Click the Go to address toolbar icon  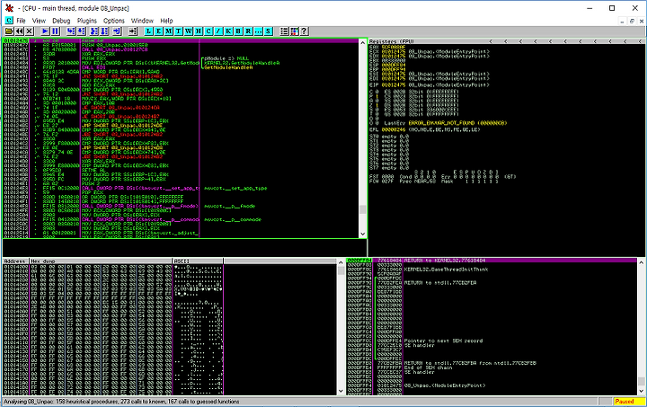(x=132, y=31)
